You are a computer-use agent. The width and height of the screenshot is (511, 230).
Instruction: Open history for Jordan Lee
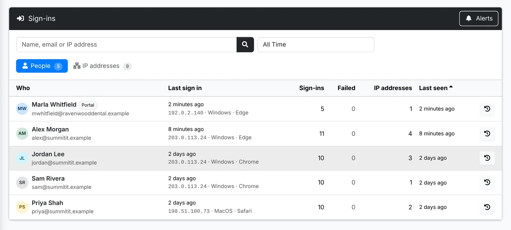point(487,158)
